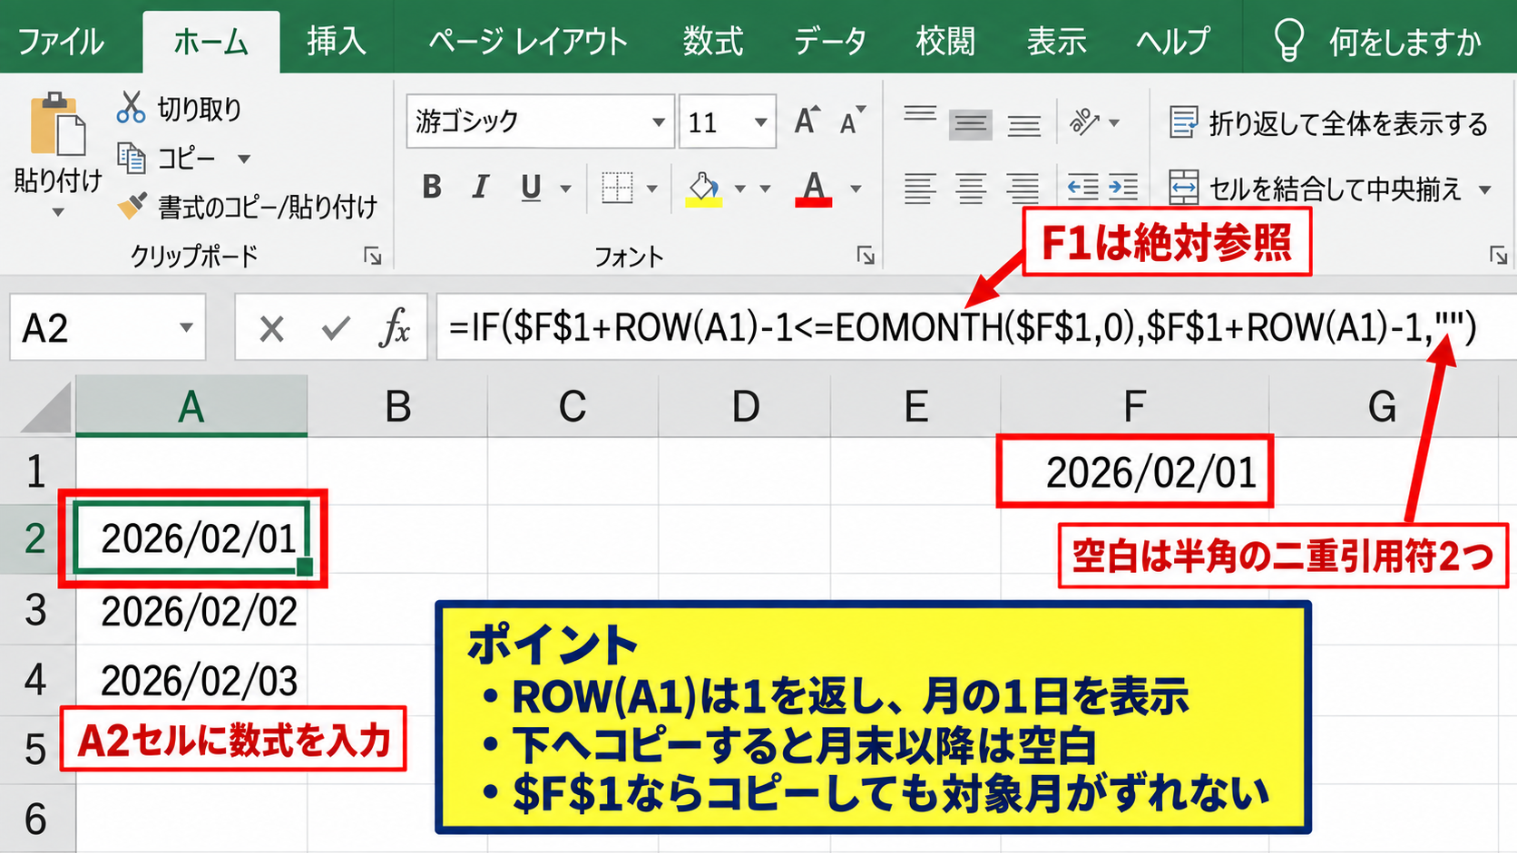1517x853 pixels.
Task: Click the Paste (貼り付け) clipboard icon
Action: (57, 123)
